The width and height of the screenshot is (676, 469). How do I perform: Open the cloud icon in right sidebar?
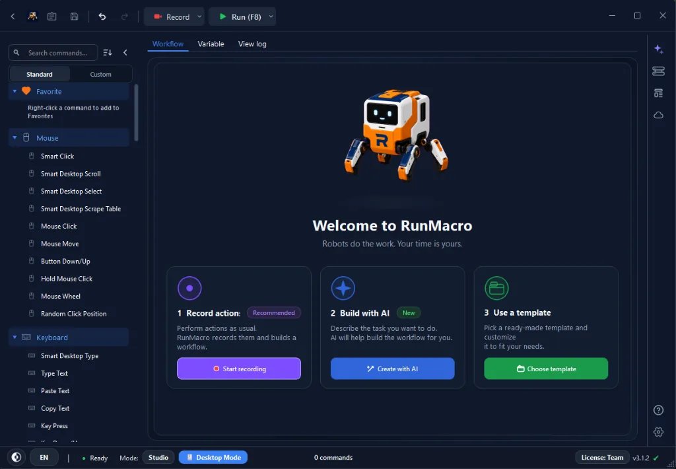tap(658, 115)
